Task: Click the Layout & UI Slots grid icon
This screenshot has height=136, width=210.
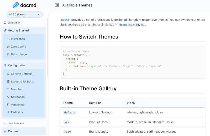Action: pos(8,81)
